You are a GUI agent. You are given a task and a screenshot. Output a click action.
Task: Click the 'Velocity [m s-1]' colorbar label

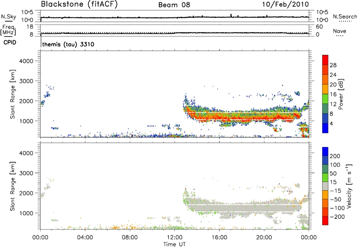click(x=349, y=186)
